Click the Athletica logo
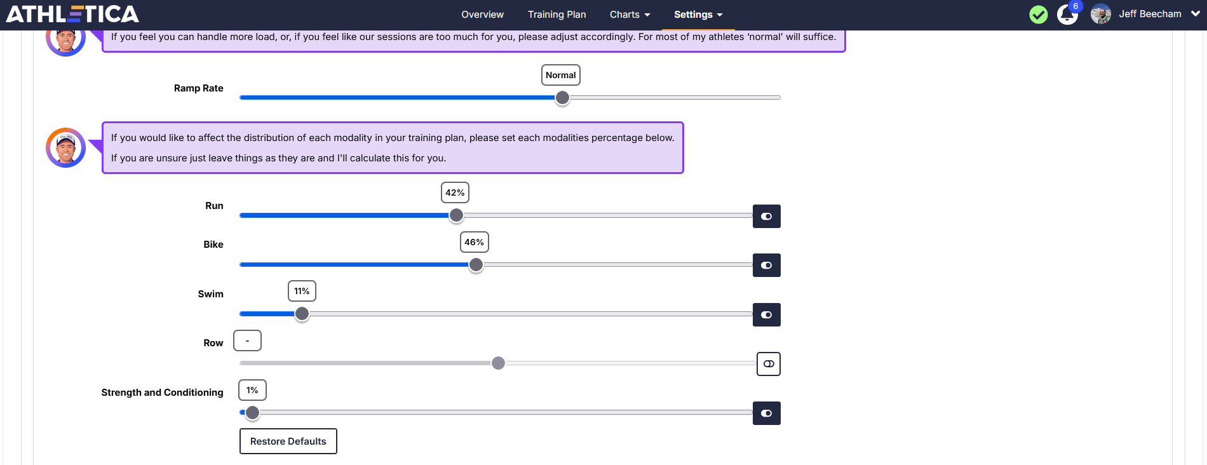The image size is (1207, 465). click(72, 14)
